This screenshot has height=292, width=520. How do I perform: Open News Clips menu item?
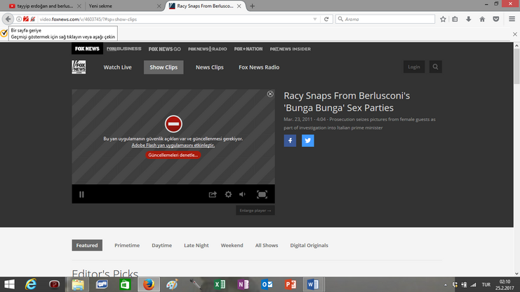210,67
